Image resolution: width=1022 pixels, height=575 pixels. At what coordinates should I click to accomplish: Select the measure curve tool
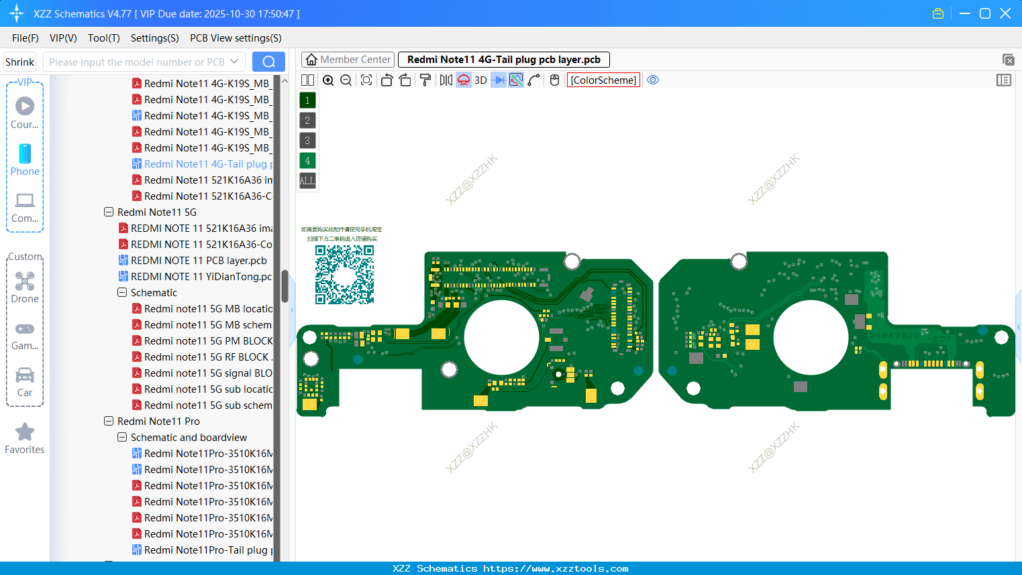(533, 80)
